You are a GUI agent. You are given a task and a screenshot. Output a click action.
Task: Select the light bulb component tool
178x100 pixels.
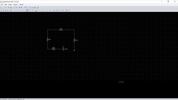point(70,10)
